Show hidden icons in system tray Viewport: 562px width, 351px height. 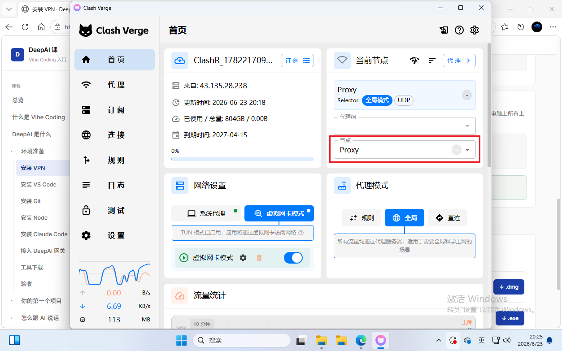pos(438,340)
